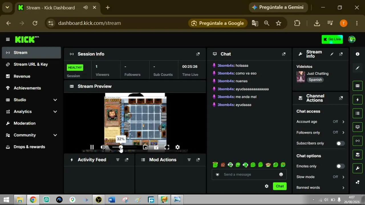Open Revenue page
This screenshot has width=365, height=205.
(31, 76)
